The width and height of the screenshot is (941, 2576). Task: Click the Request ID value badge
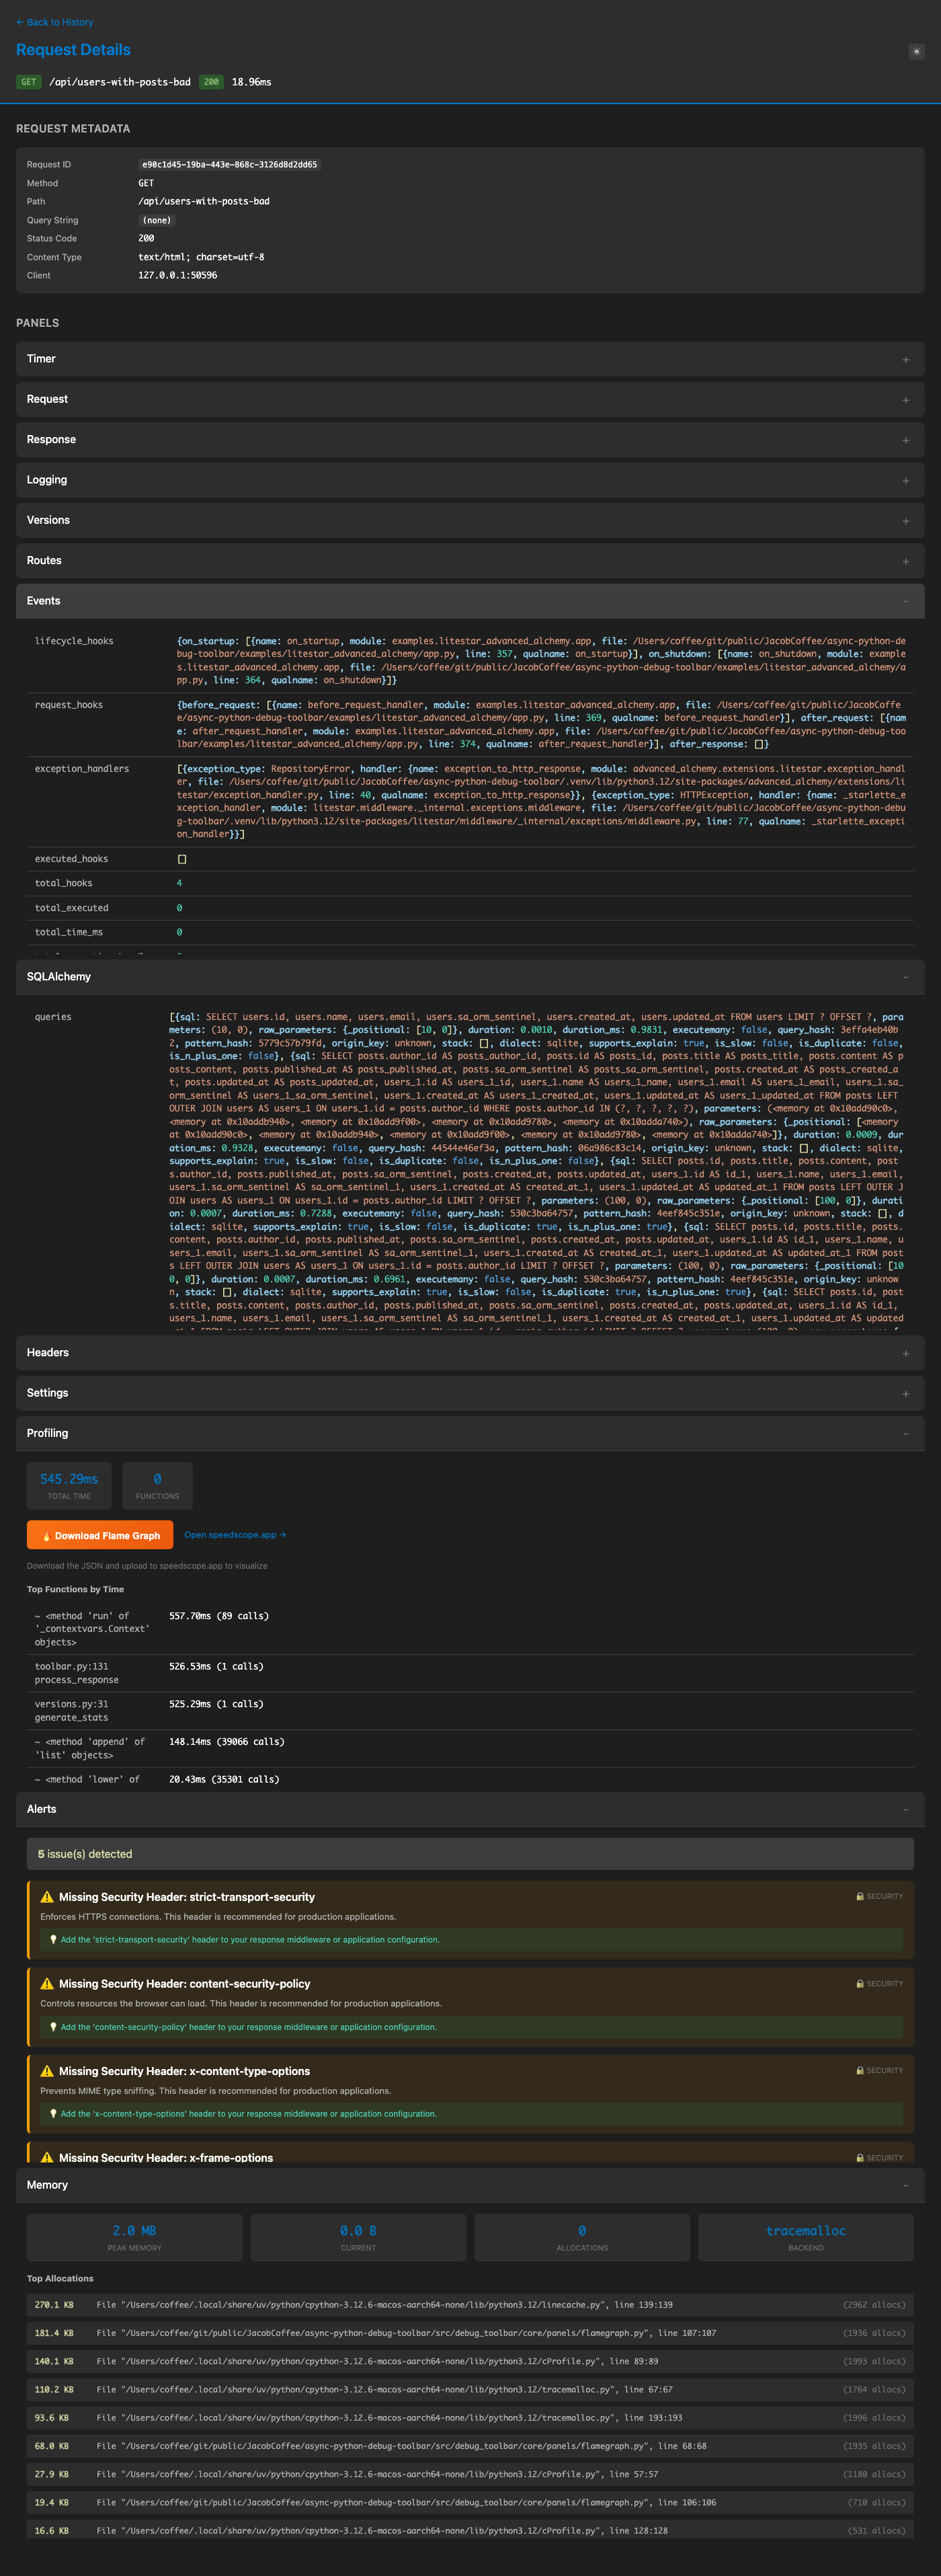229,165
